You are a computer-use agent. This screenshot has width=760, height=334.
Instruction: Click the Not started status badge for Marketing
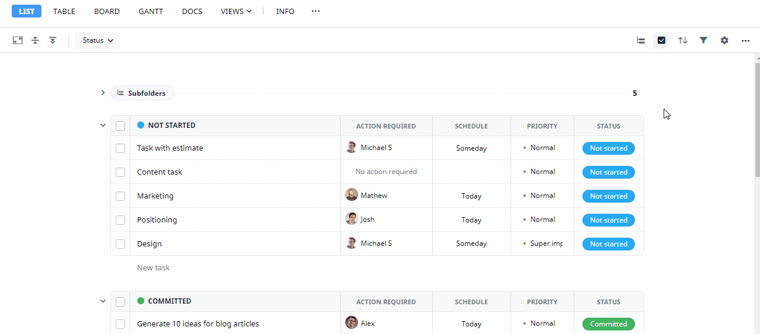click(x=608, y=196)
